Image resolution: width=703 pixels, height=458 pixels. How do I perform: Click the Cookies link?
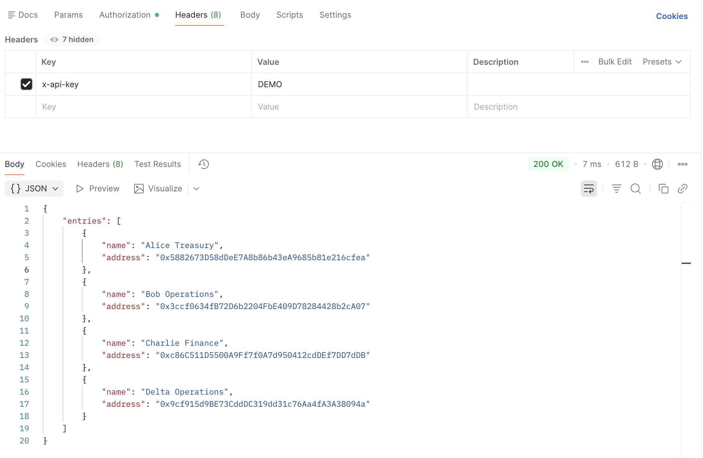coord(671,16)
